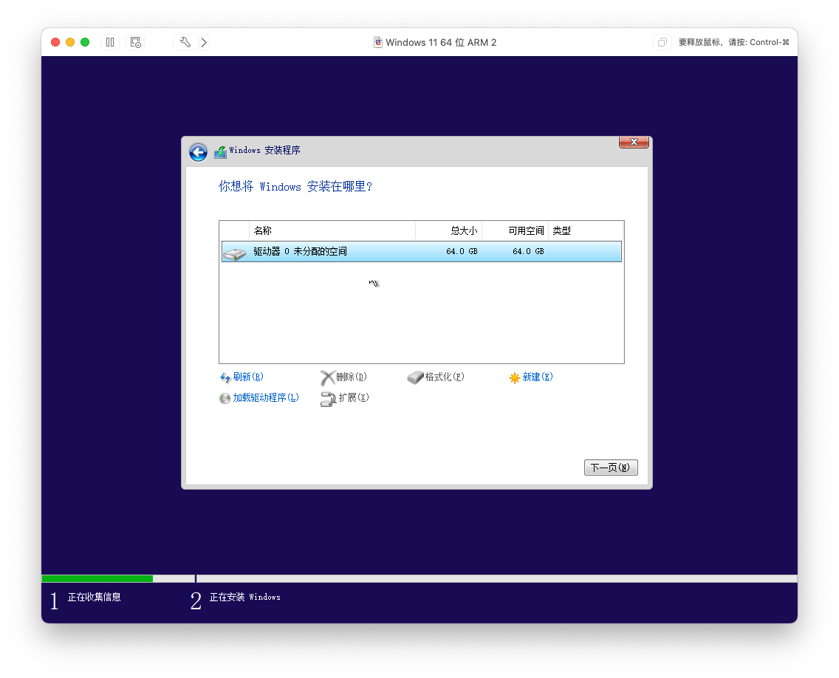The height and width of the screenshot is (678, 839).
Task: Close the Windows Setup dialog
Action: pos(634,142)
